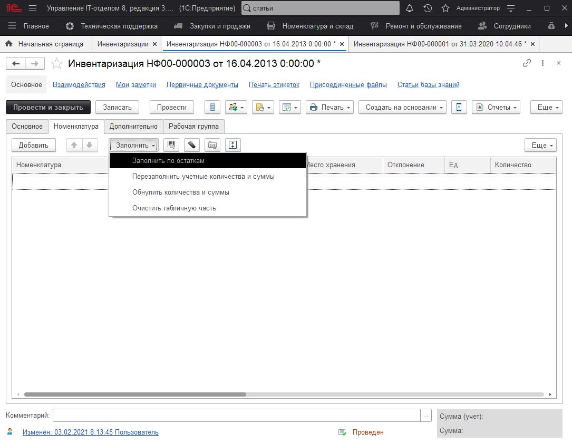The height and width of the screenshot is (443, 572).
Task: Click the mobile device icon button
Action: click(x=459, y=107)
